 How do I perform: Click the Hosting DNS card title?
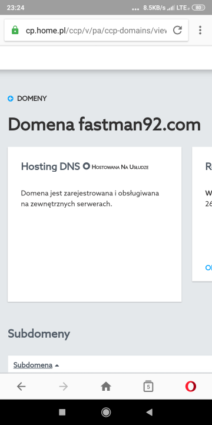pyautogui.click(x=51, y=166)
